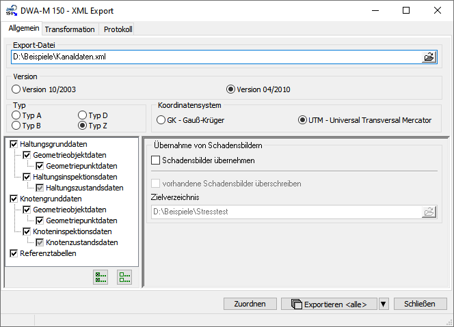Click the DWA-M 150 application icon in title bar
454x327 pixels.
tap(12, 11)
